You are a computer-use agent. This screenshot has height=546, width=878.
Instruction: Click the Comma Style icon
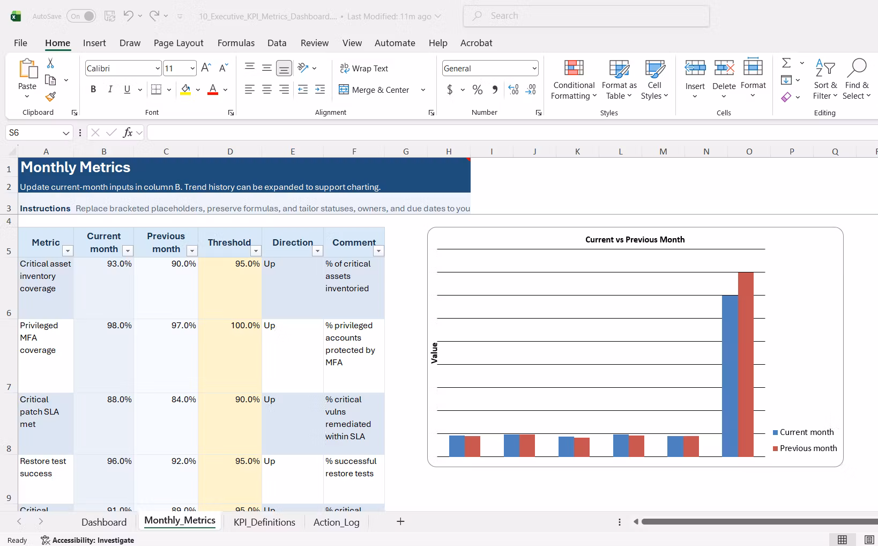click(495, 90)
